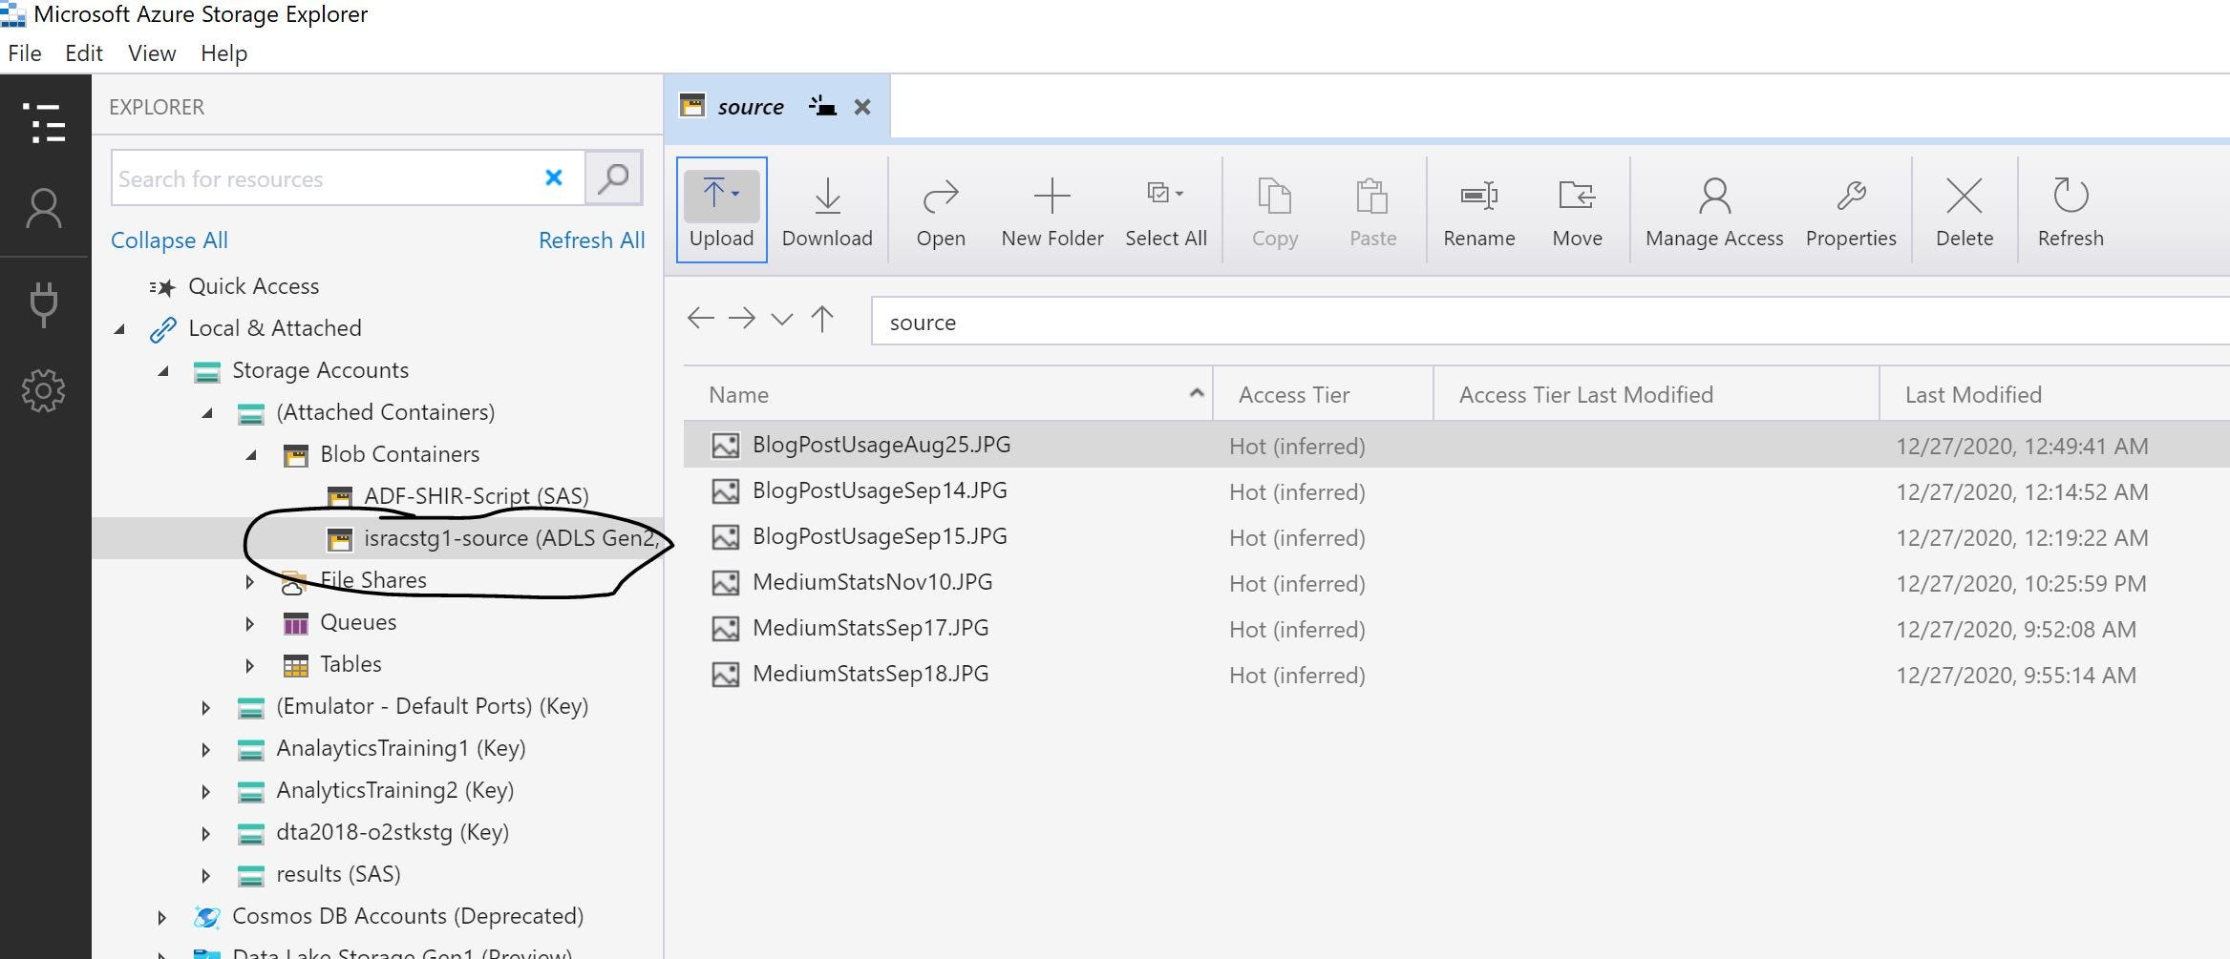Expand the AnalyticsTraining2 (Key) account
The height and width of the screenshot is (959, 2230).
click(x=206, y=791)
